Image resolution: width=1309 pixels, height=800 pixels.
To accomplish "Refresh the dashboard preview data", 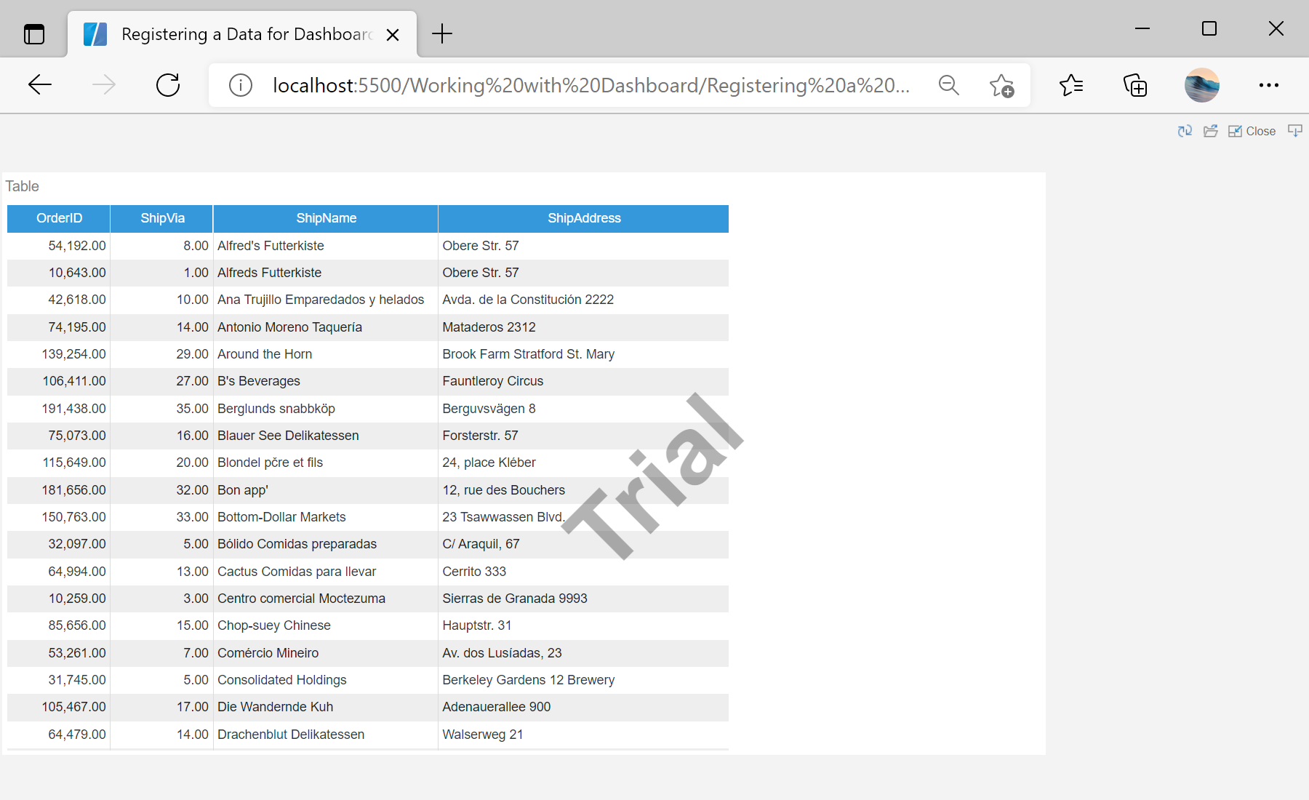I will tap(1185, 131).
